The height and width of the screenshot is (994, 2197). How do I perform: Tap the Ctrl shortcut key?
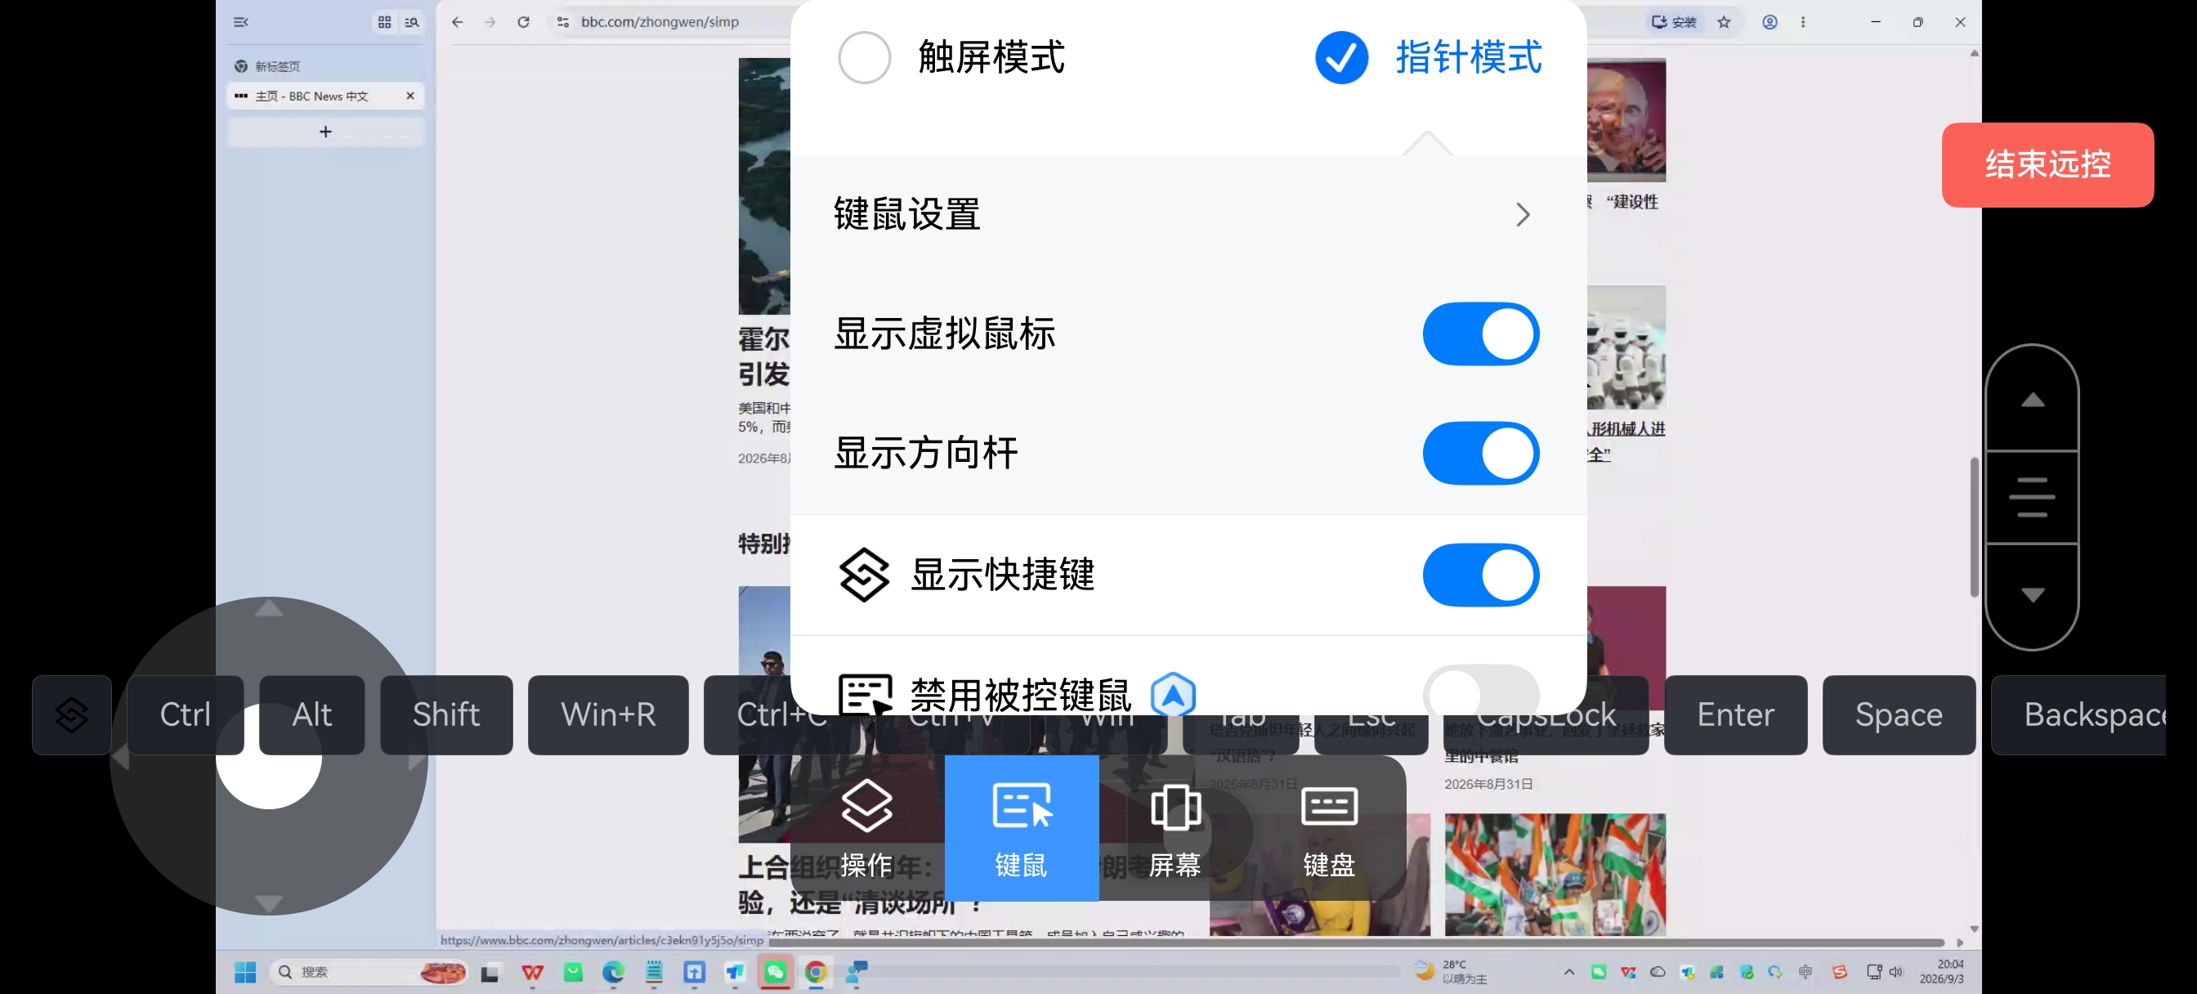click(x=185, y=714)
